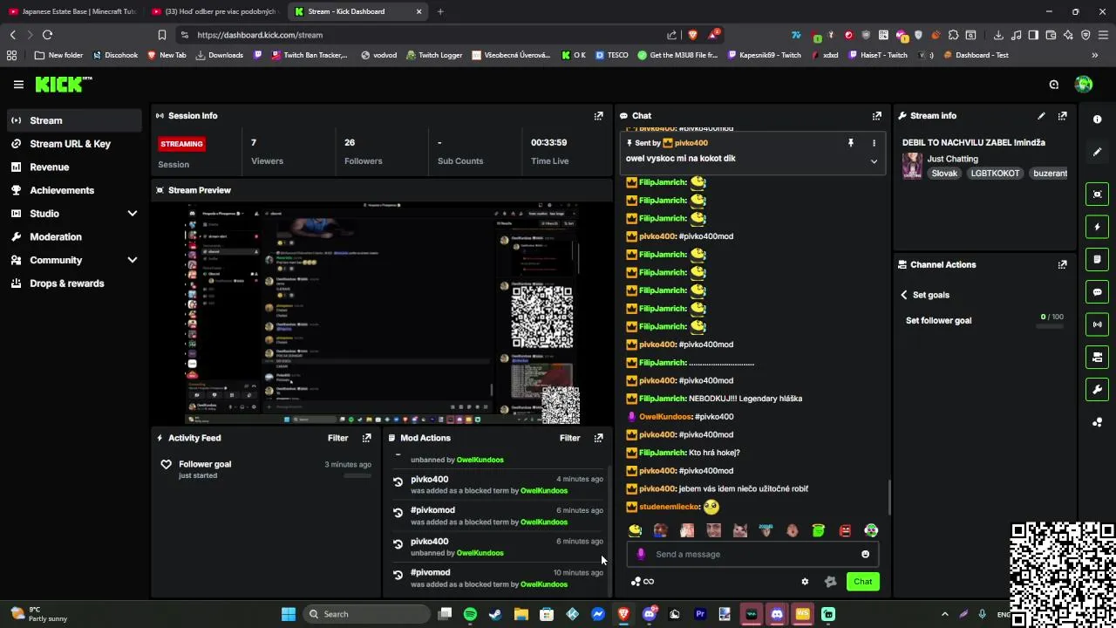Insert the cat emote from the quick emote bar

[740, 530]
